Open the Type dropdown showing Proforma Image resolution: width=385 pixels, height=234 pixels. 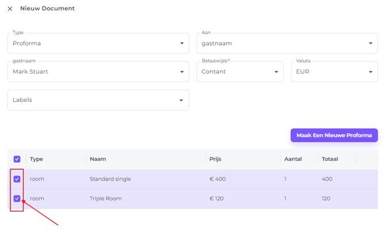point(98,43)
